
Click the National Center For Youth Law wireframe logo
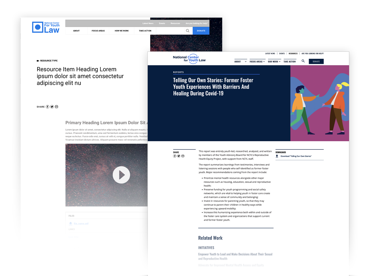click(46, 27)
